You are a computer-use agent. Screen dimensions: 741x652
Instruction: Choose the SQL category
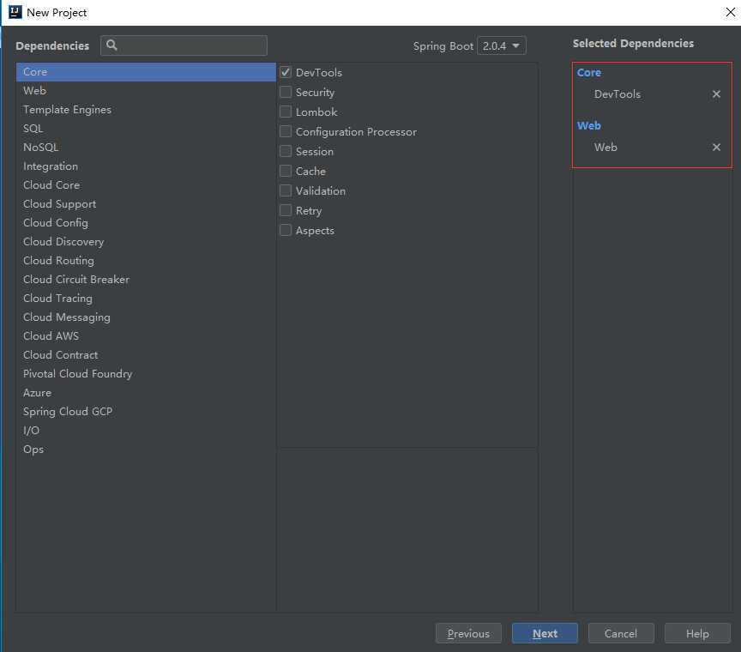[146, 128]
